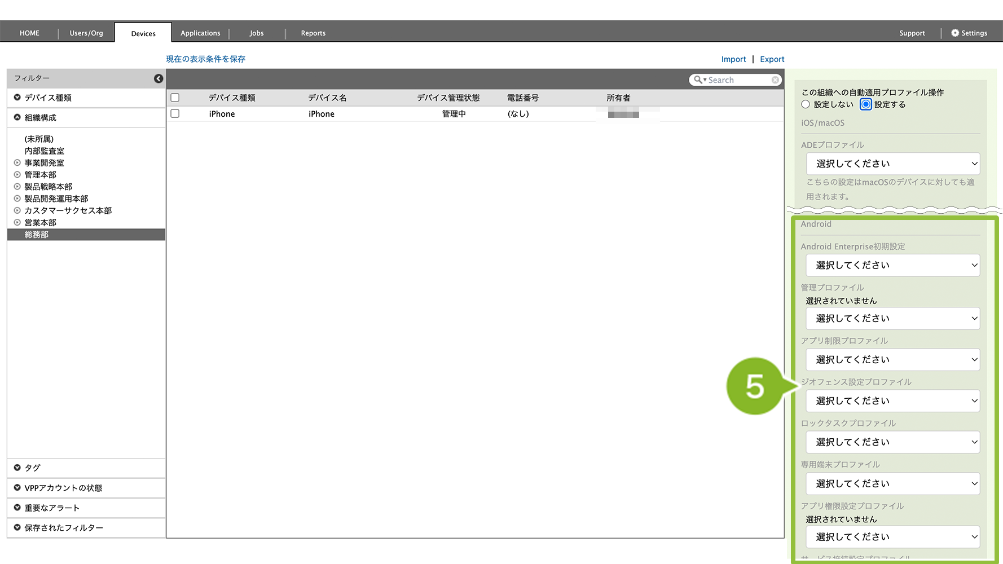Open the ジオフェンス設定プロファイル dropdown
This screenshot has width=1003, height=564.
[x=892, y=401]
